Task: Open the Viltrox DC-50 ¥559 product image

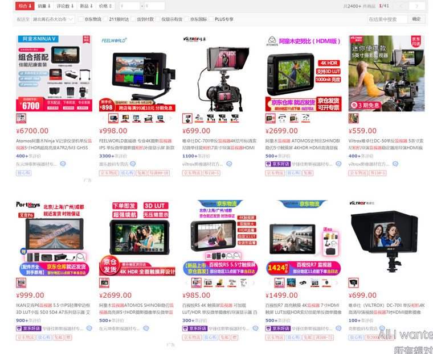Action: (387, 73)
